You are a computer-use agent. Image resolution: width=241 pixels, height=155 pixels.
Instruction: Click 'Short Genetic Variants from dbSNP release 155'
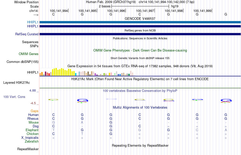click(x=140, y=58)
